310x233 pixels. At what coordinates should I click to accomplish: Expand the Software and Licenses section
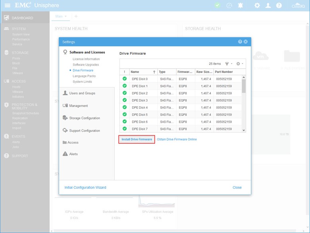(x=87, y=52)
